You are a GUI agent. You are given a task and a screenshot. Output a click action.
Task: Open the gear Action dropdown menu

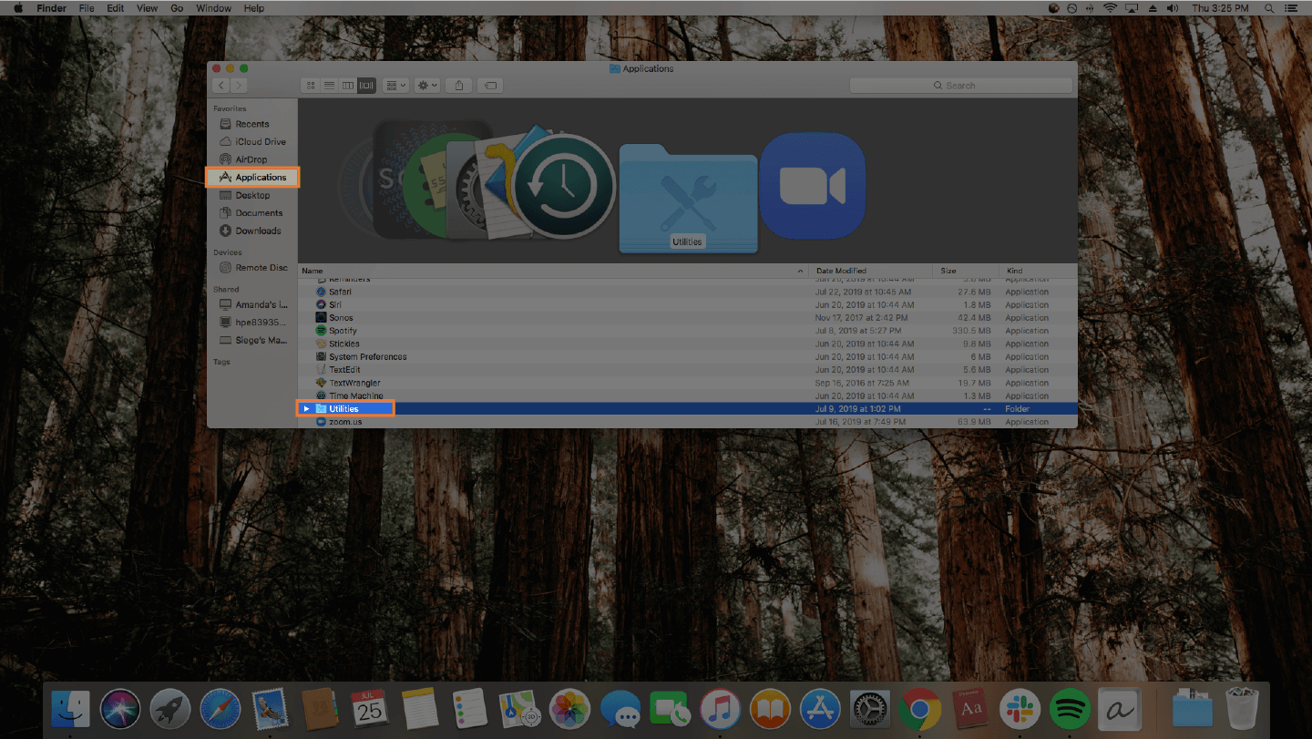(x=427, y=85)
